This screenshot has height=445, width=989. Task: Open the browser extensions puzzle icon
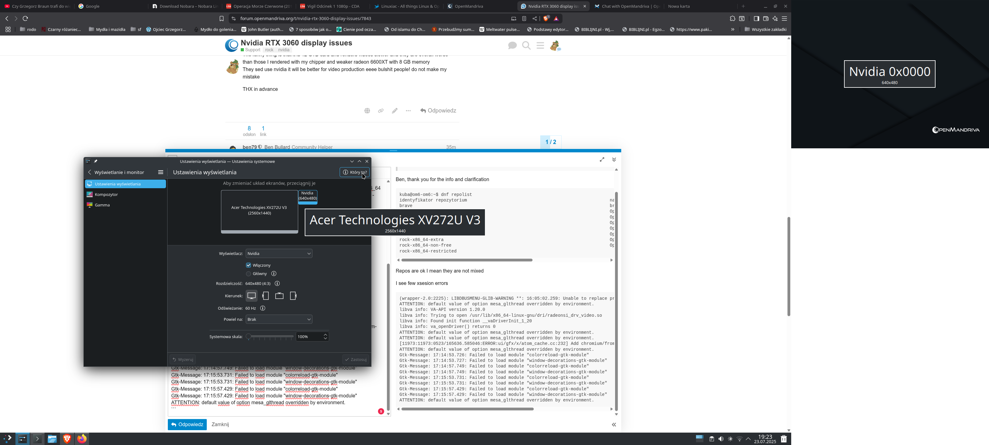click(x=732, y=19)
